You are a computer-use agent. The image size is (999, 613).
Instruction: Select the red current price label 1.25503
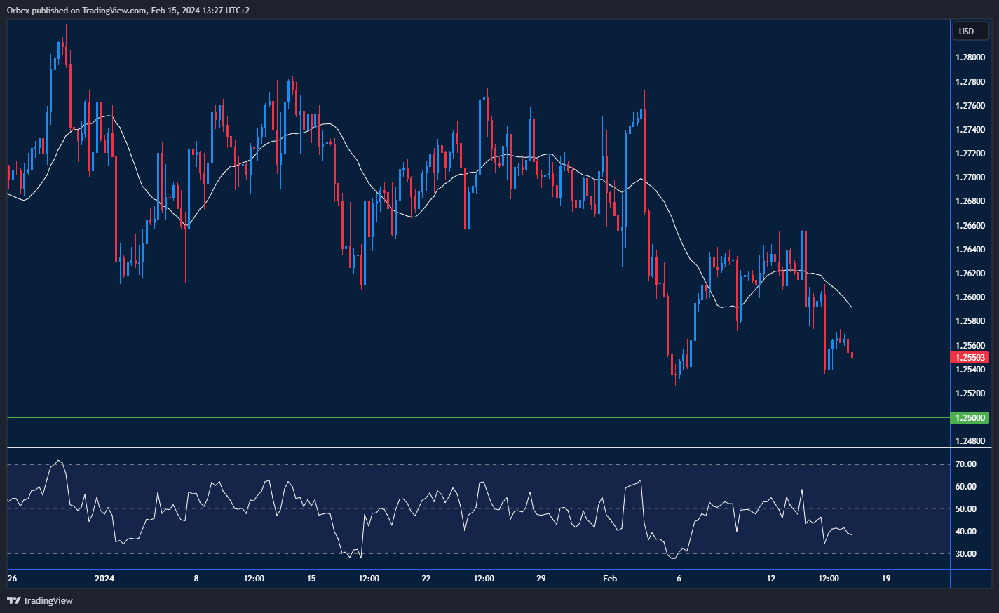coord(971,357)
